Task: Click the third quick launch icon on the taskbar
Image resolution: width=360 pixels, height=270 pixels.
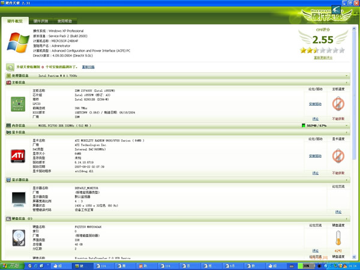Action: [41, 266]
